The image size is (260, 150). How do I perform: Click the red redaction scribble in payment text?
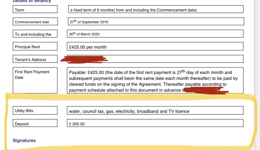[x=207, y=91]
